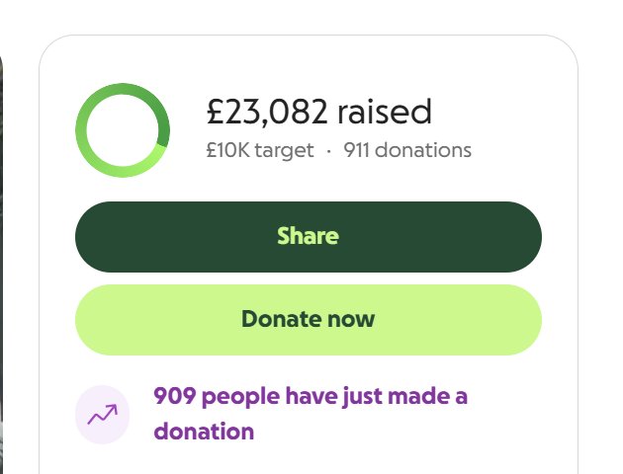Select the £23,082 amount figure

pos(266,113)
